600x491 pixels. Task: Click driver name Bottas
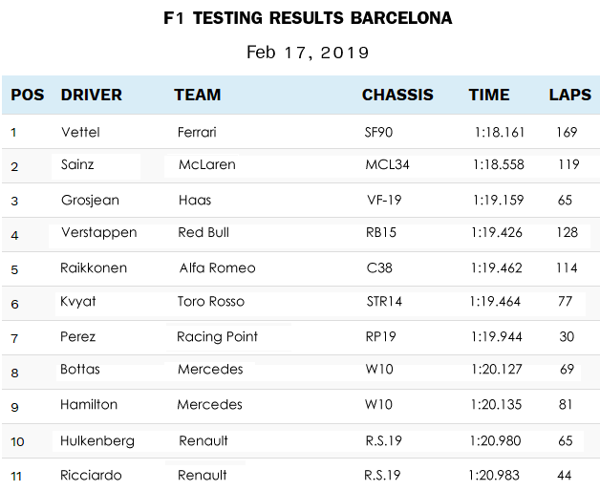tap(80, 369)
